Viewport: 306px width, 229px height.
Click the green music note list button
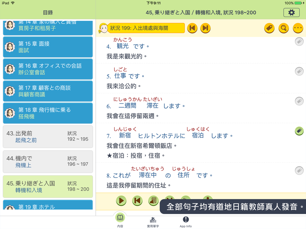tap(153, 201)
